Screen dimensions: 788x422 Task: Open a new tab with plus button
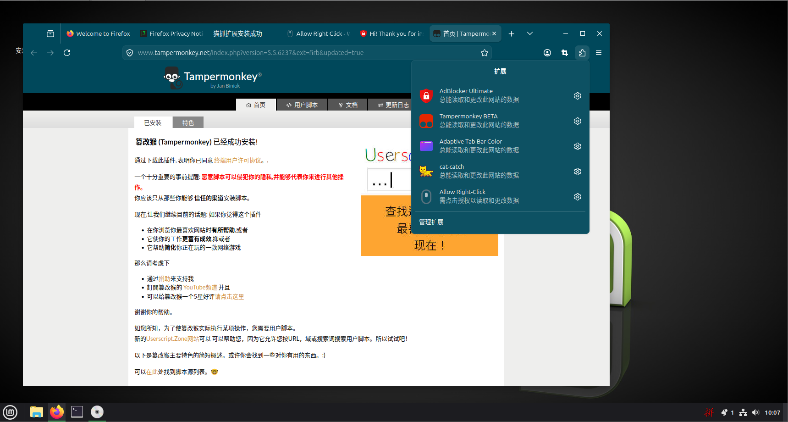[x=512, y=33]
